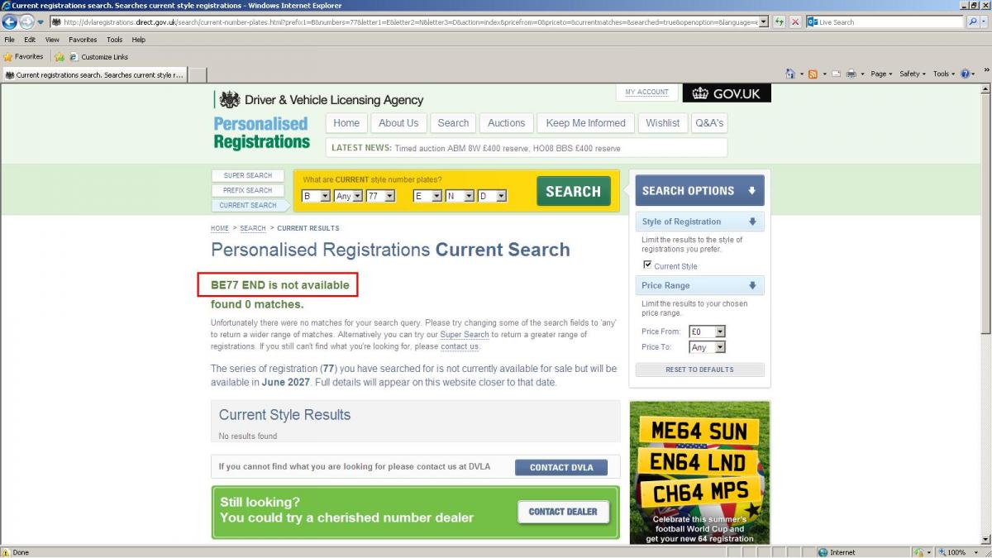Follow the Super Search link in the text

(x=465, y=335)
